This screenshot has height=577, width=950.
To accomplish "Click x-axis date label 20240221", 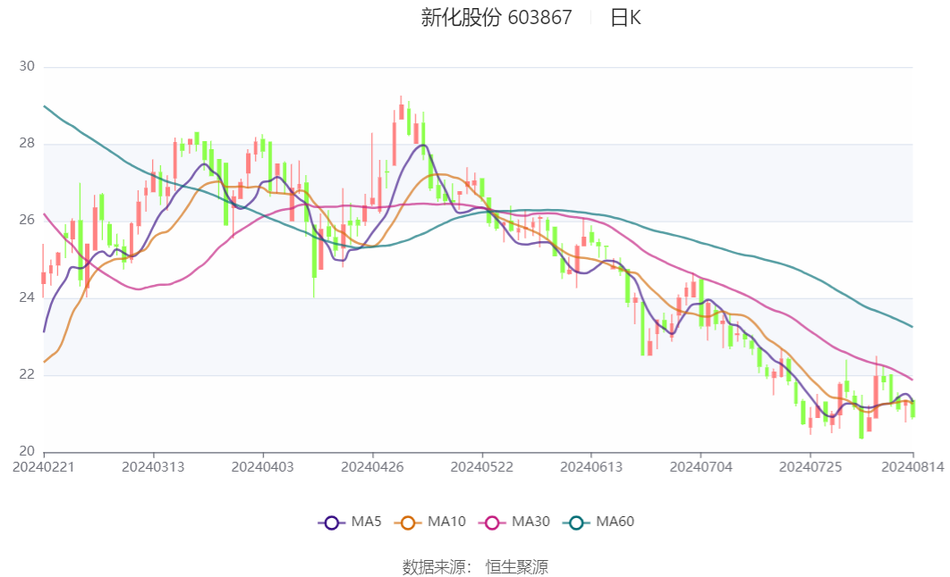I will (44, 467).
